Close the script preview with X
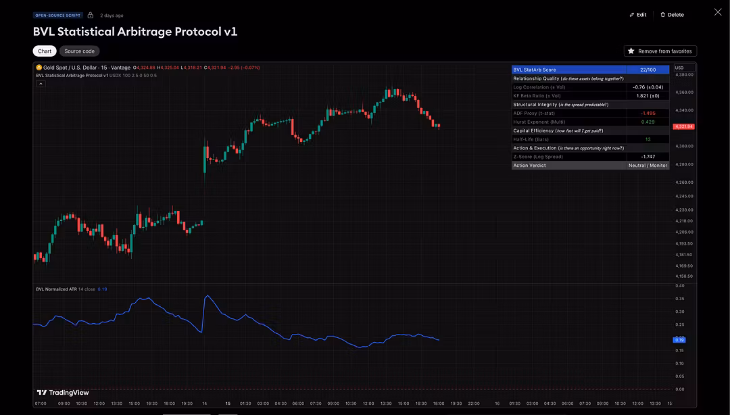 tap(717, 12)
